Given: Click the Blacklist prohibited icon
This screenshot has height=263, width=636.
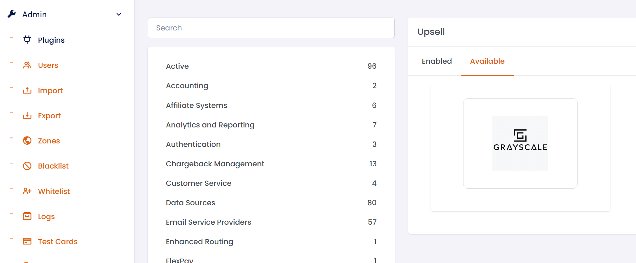Looking at the screenshot, I should (27, 166).
